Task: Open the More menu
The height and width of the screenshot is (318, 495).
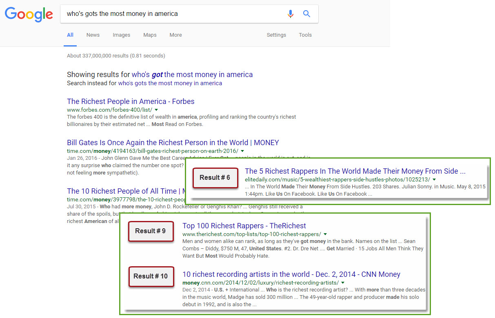Action: (176, 35)
